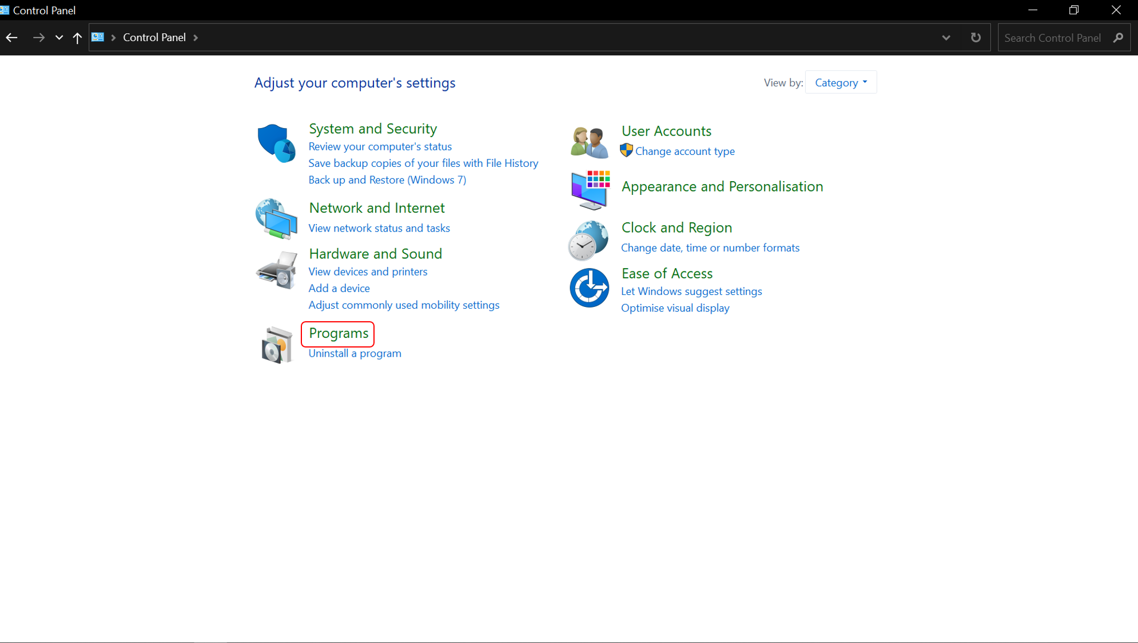Screen dimensions: 1138x643
Task: Click the Appearance and Personalisation monitor icon
Action: click(x=590, y=190)
